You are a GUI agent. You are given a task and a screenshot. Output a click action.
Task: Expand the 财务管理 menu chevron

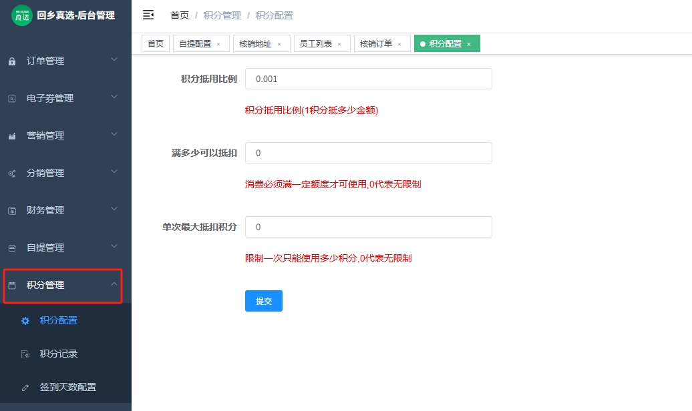tap(113, 210)
